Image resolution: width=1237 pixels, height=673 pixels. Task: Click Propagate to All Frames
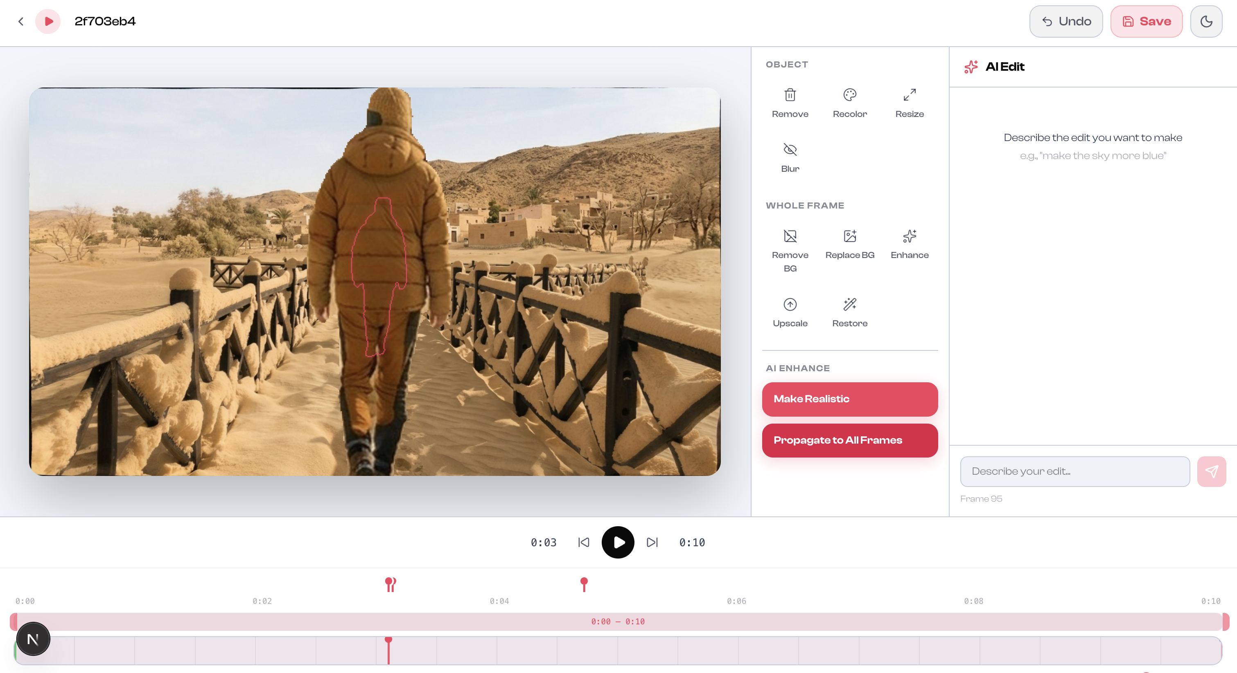849,440
